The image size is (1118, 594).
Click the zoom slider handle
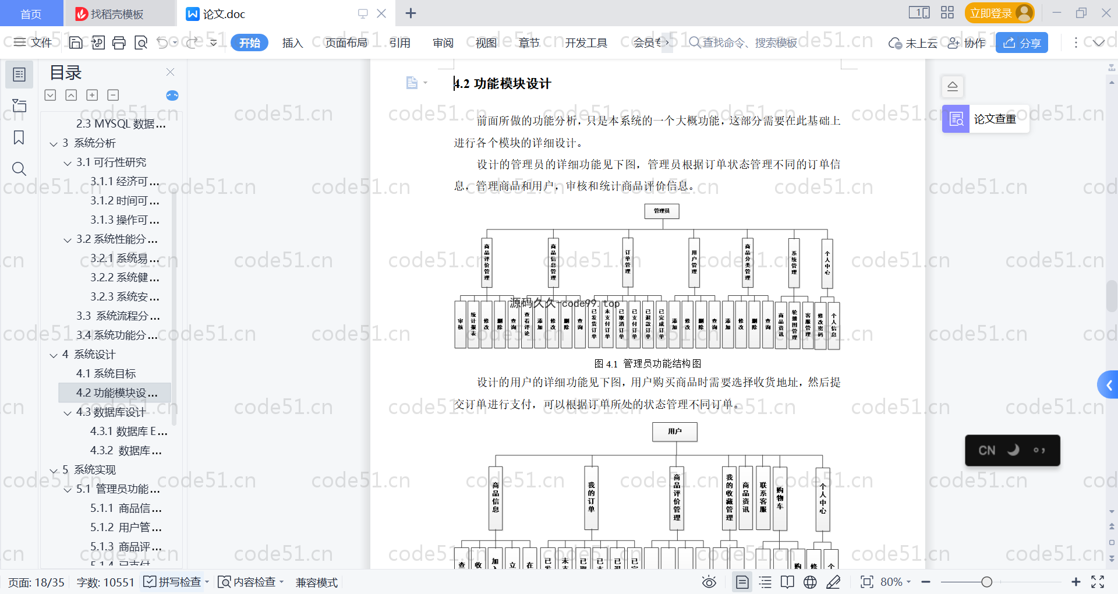(986, 582)
